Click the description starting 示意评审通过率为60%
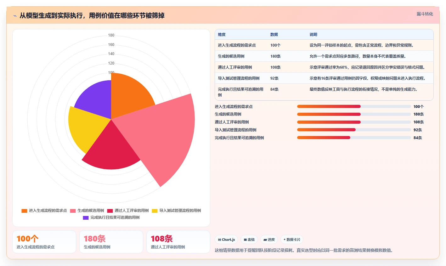Viewport: 446px width, 266px height. [x=367, y=67]
